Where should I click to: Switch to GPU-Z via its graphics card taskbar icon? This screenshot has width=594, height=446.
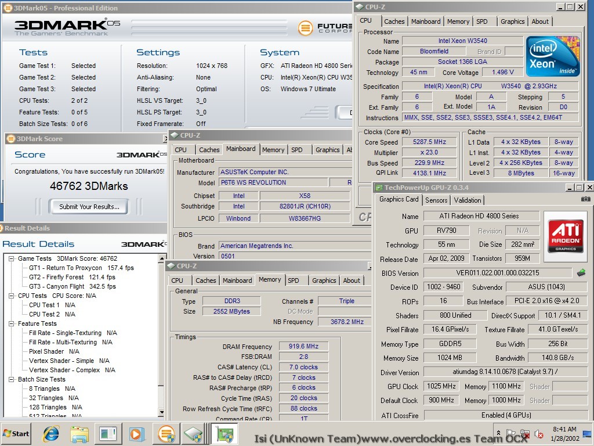224,434
